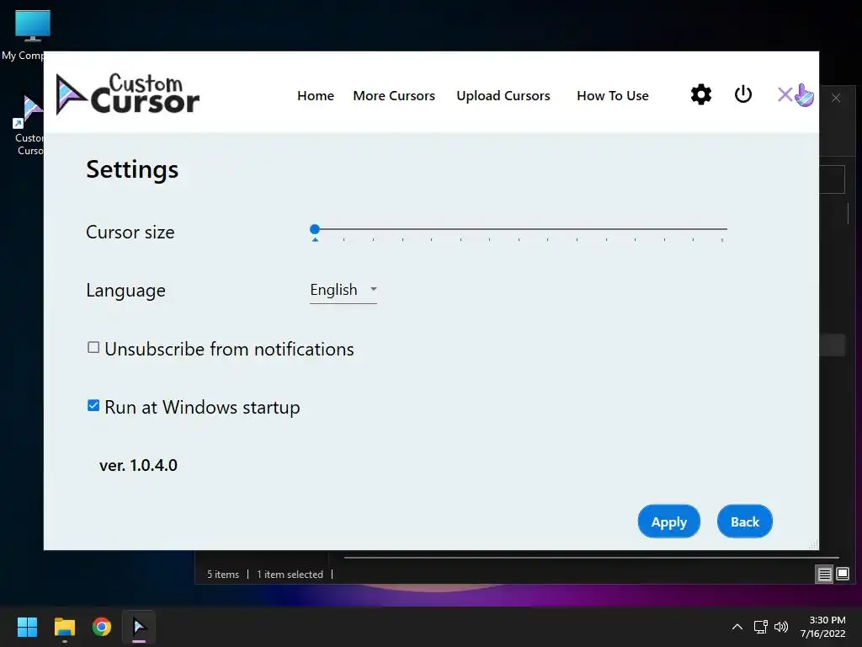Screen dimensions: 862x647
Task: Click Custom Cursor taskbar icon
Action: tap(139, 627)
